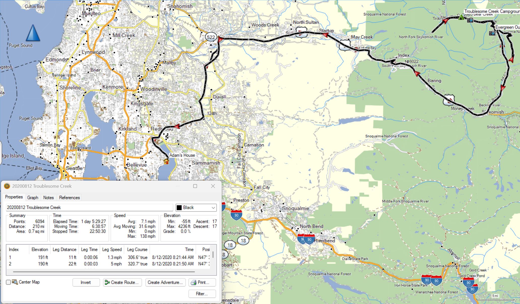Click the Create Adventure button
This screenshot has width=520, height=304.
(165, 282)
